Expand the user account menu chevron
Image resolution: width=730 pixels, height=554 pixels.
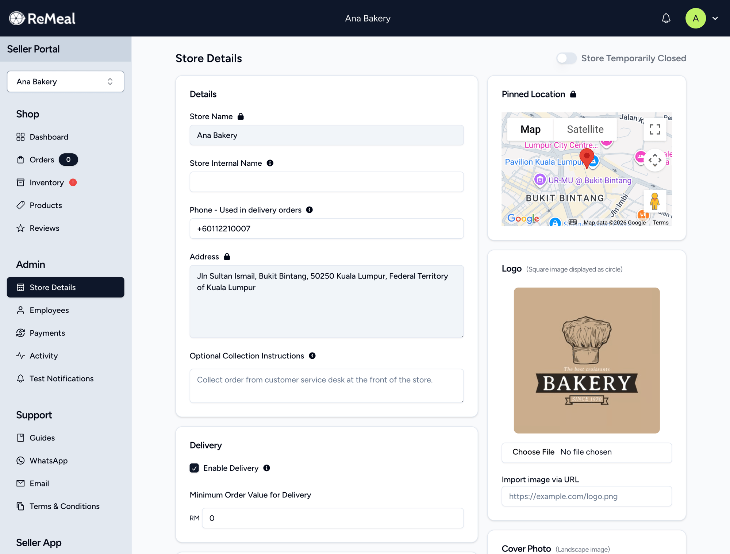[x=715, y=18]
